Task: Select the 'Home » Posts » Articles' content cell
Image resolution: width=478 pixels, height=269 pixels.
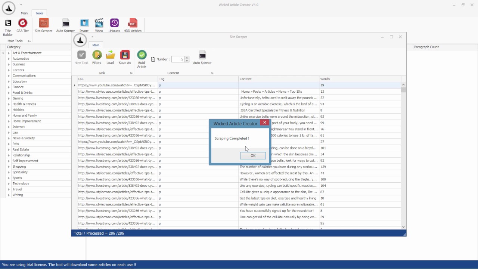Action: (x=279, y=92)
